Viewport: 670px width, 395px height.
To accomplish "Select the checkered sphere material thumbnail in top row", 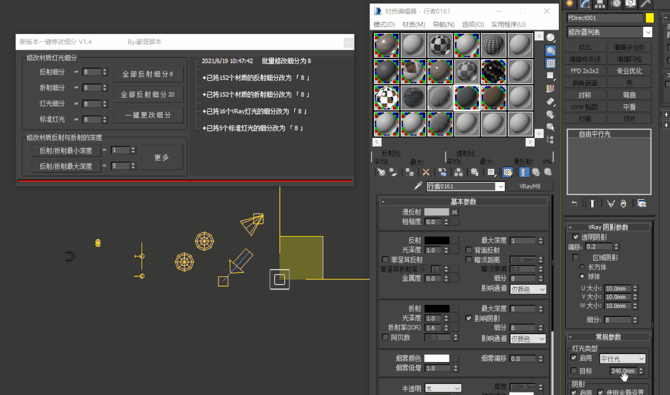I will [x=440, y=45].
